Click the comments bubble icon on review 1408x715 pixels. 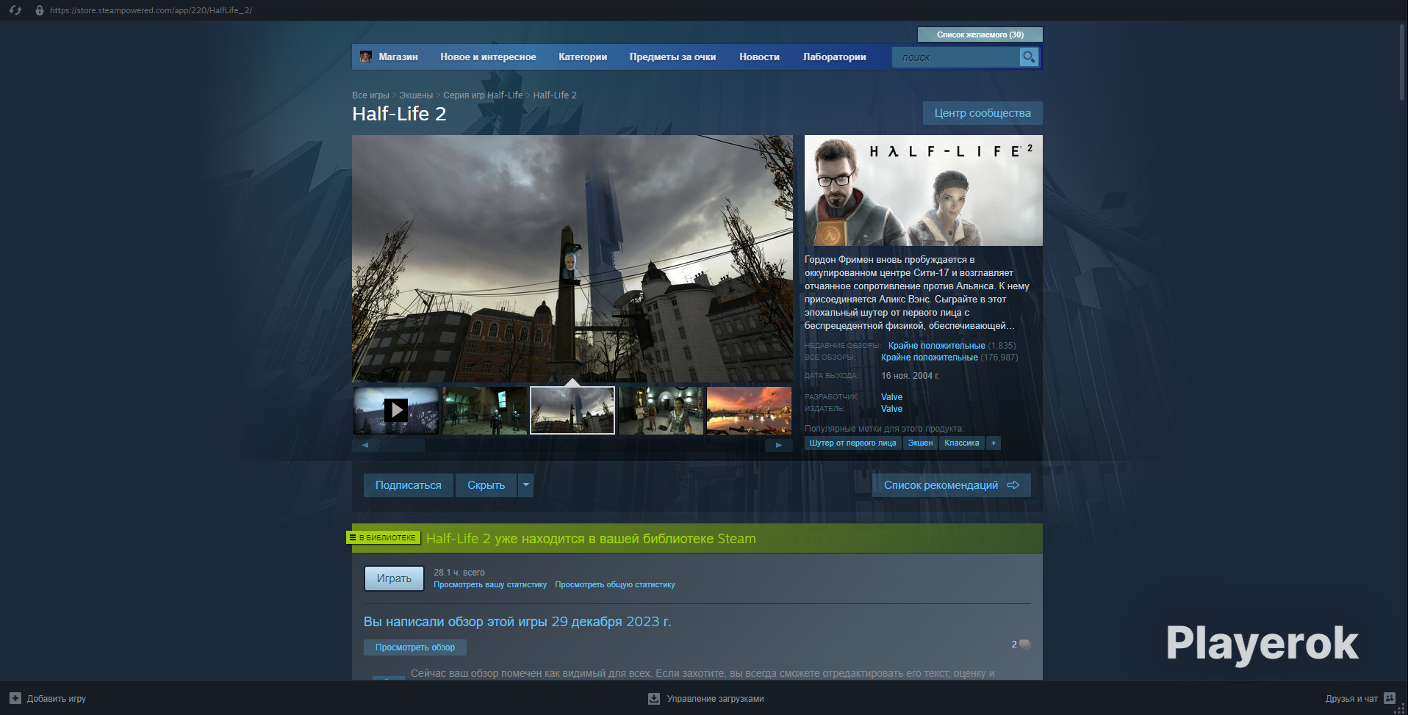1025,645
